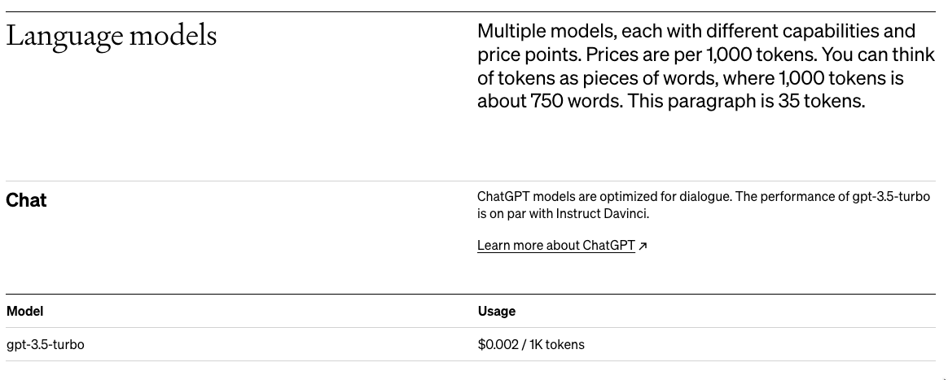Select the gpt-3.5-turbo table cell
The height and width of the screenshot is (380, 948).
pos(46,344)
